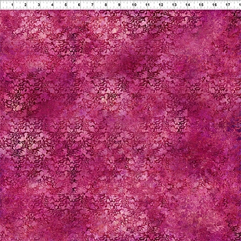Click the ruler number 10 label
The height and width of the screenshot is (241, 241).
pyautogui.click(x=134, y=5)
